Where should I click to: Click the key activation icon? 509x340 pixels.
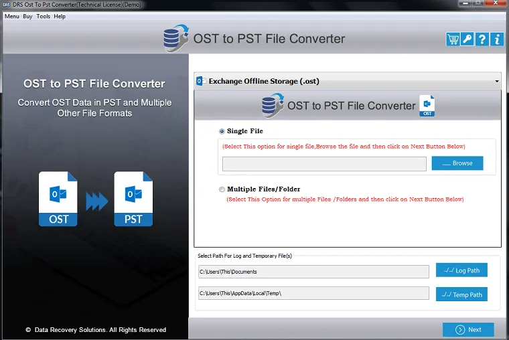(467, 39)
